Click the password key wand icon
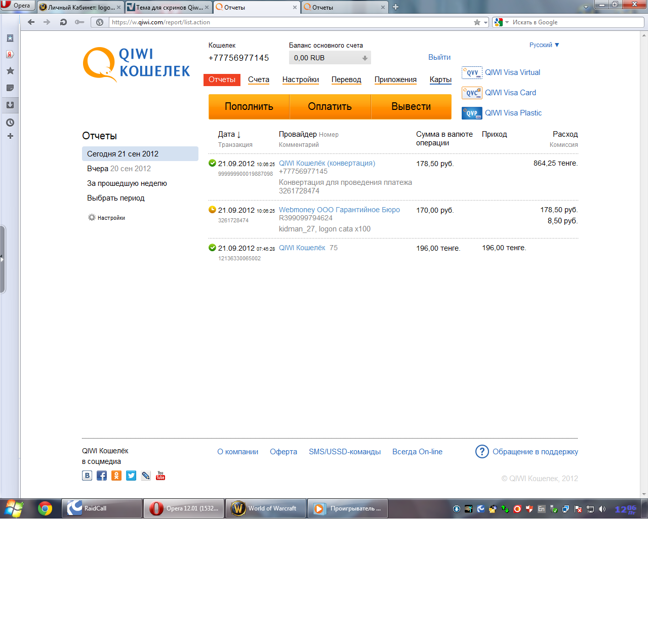 pos(79,22)
